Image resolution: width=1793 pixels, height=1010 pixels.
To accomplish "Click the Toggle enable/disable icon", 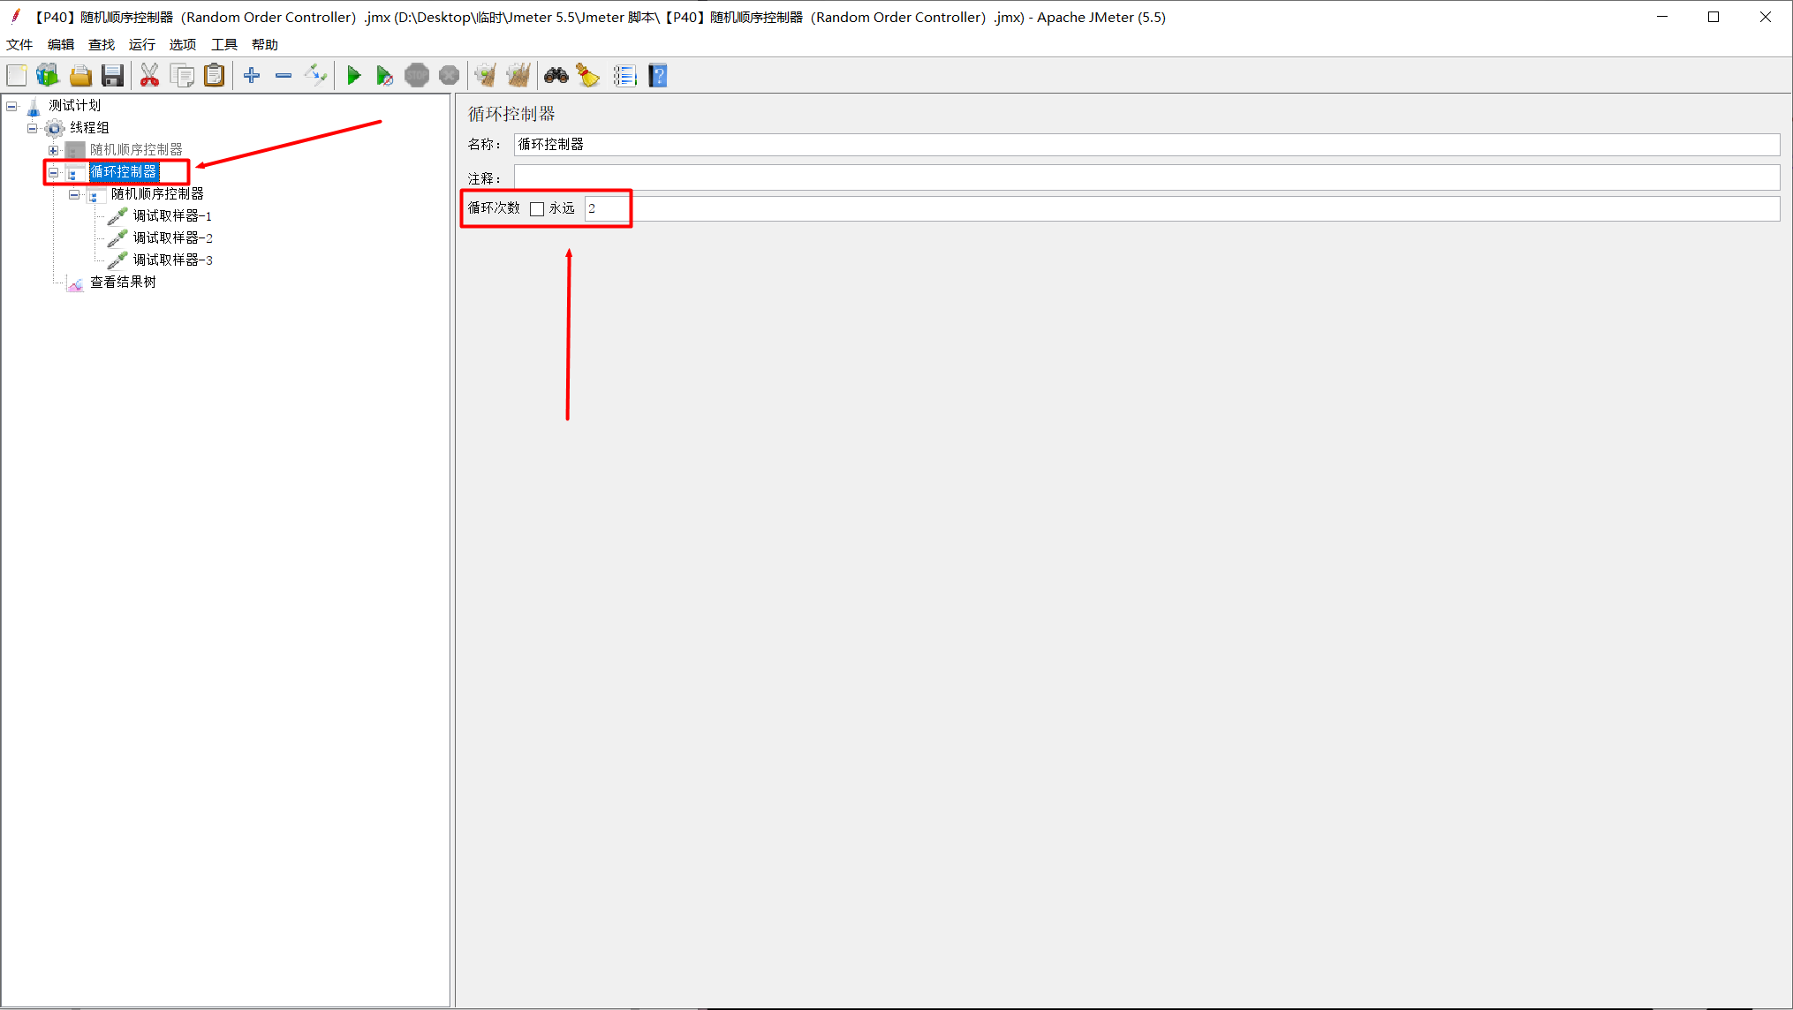I will point(315,76).
